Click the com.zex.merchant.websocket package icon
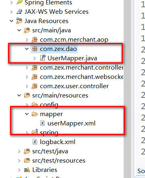This screenshot has width=145, height=178. (x=34, y=77)
